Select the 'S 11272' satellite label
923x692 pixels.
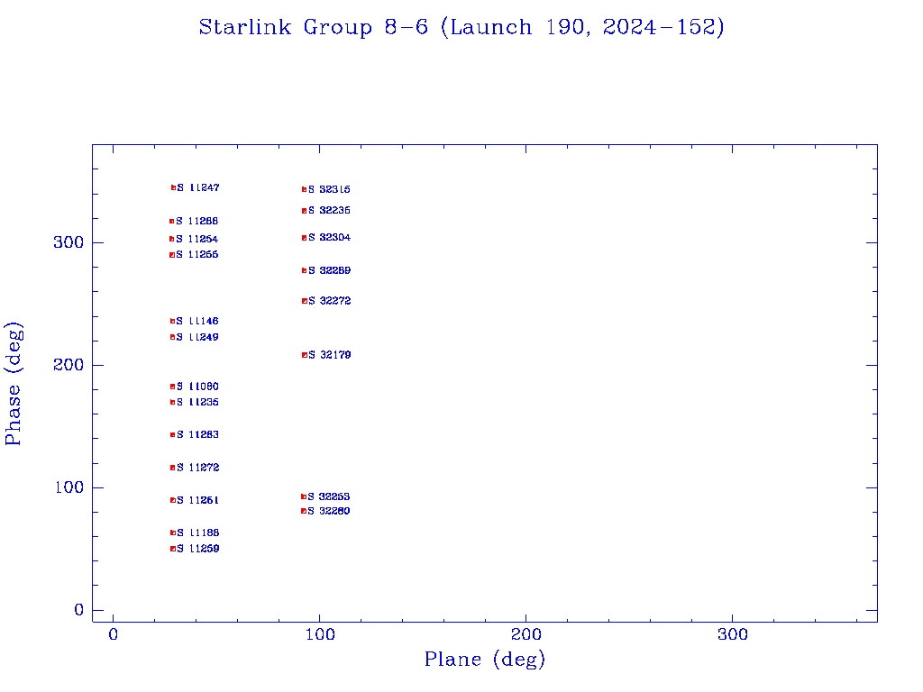(198, 468)
